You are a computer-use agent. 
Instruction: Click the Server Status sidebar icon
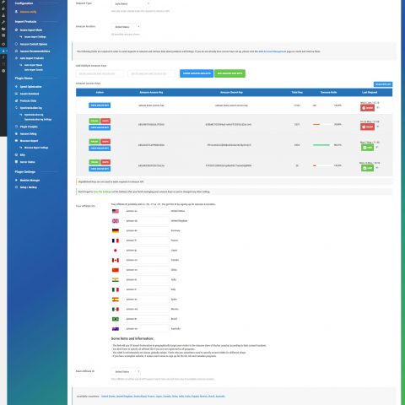coord(16,162)
